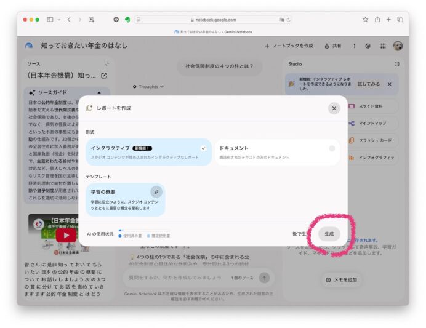Go forward with Safari forward arrow
The width and height of the screenshot is (426, 328).
(79, 20)
